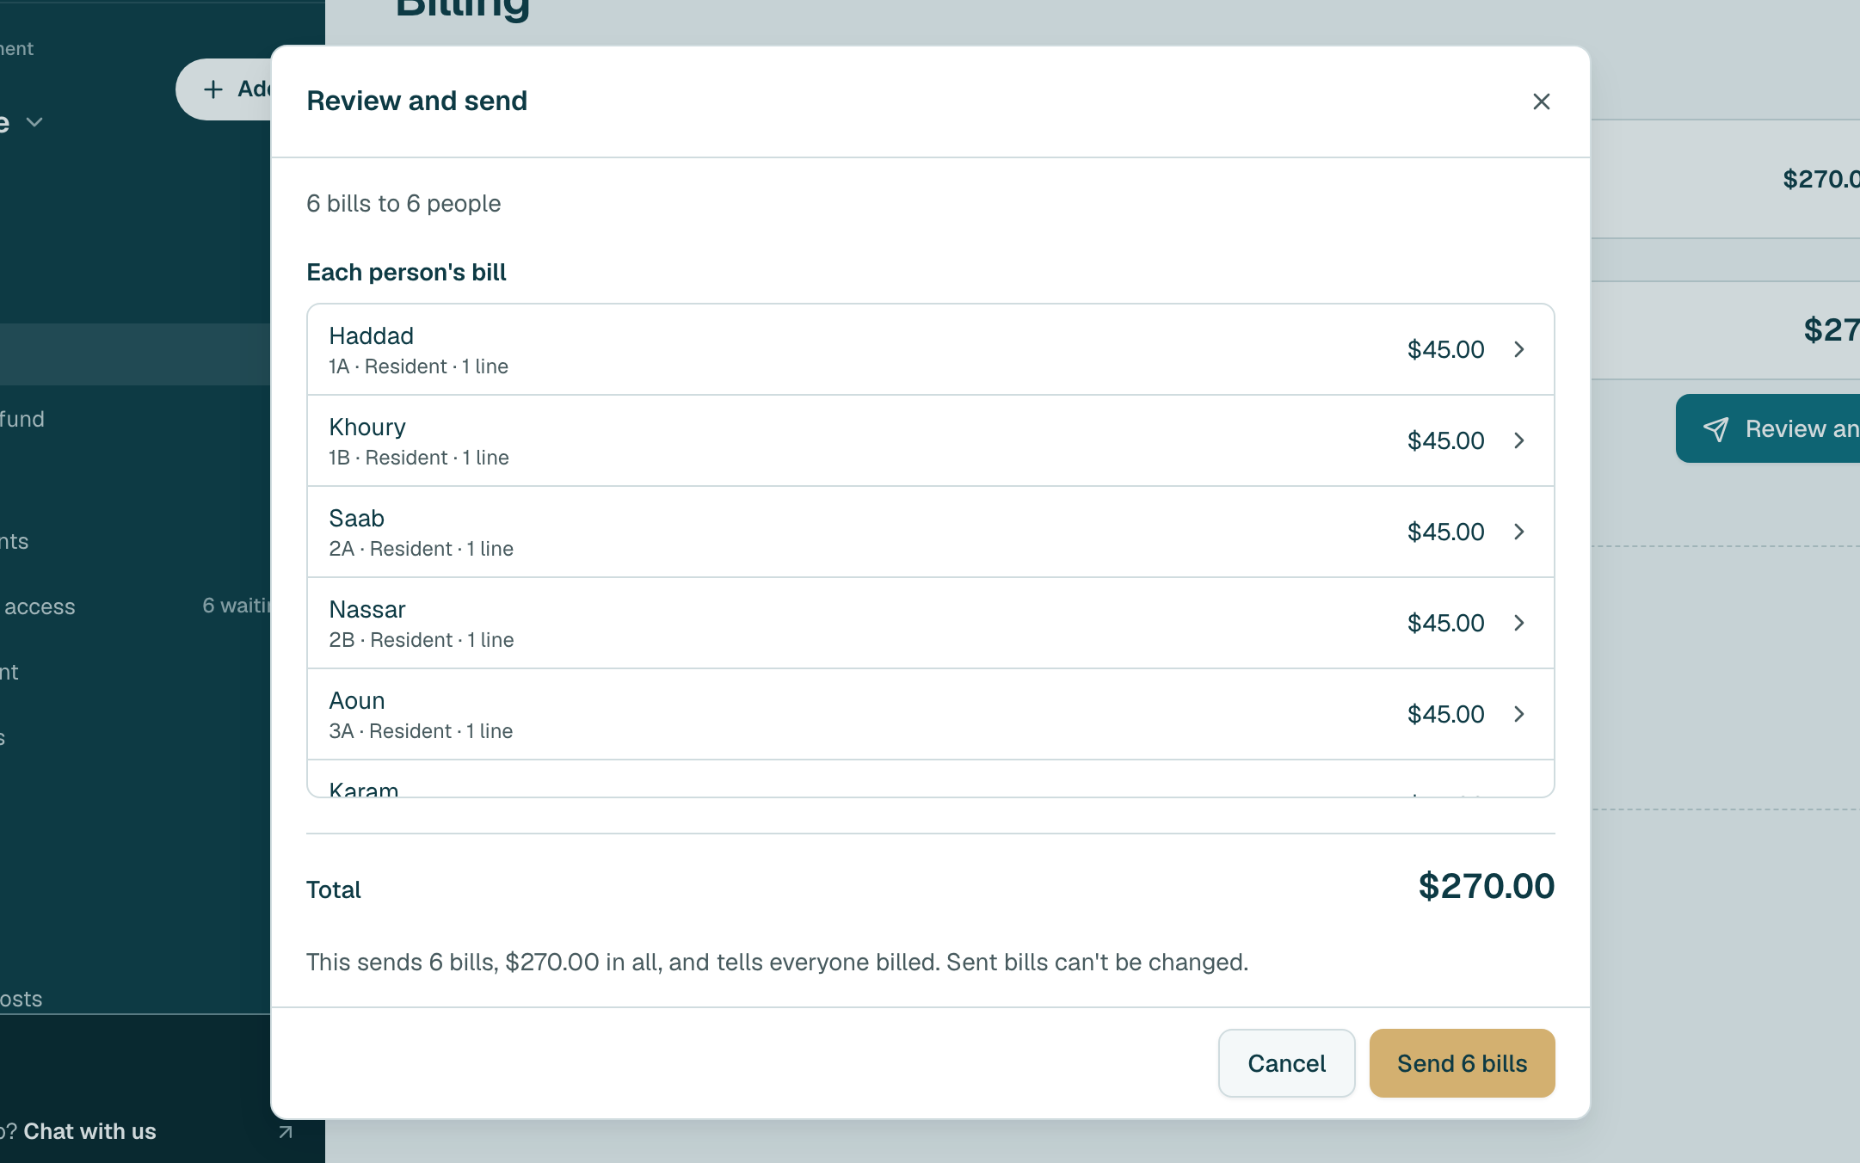Click the 6 waiting badge in sidebar
The image size is (1860, 1163).
point(237,606)
